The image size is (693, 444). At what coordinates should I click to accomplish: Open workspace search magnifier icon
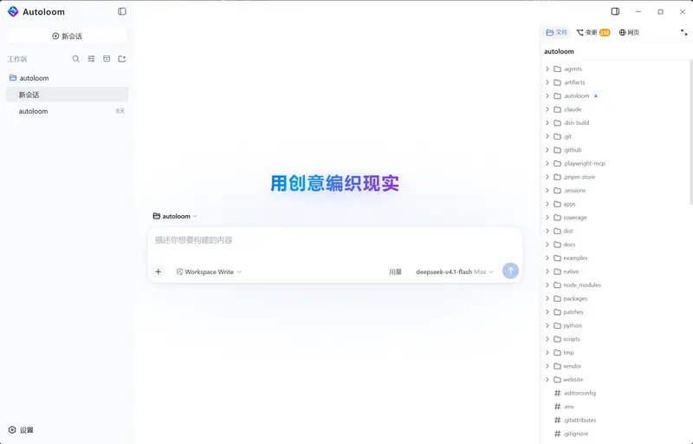coord(76,59)
